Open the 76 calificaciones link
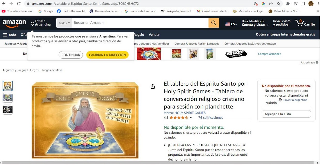 pyautogui.click(x=211, y=118)
